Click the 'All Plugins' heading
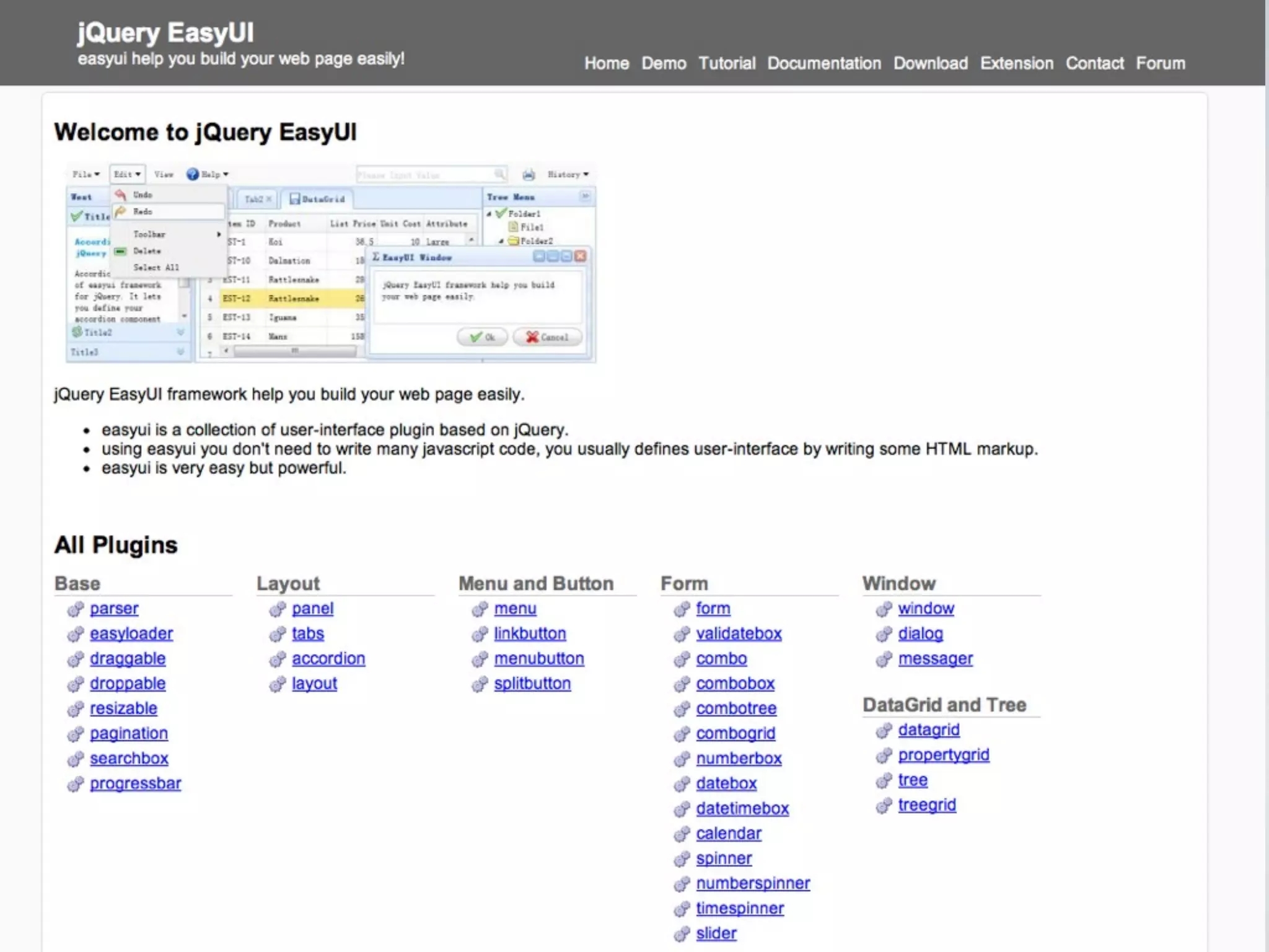Screen dimensions: 1269x952 [x=116, y=545]
